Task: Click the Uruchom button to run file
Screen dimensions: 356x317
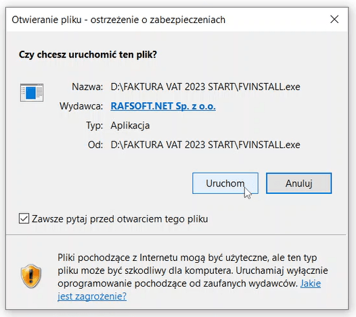Action: [225, 183]
